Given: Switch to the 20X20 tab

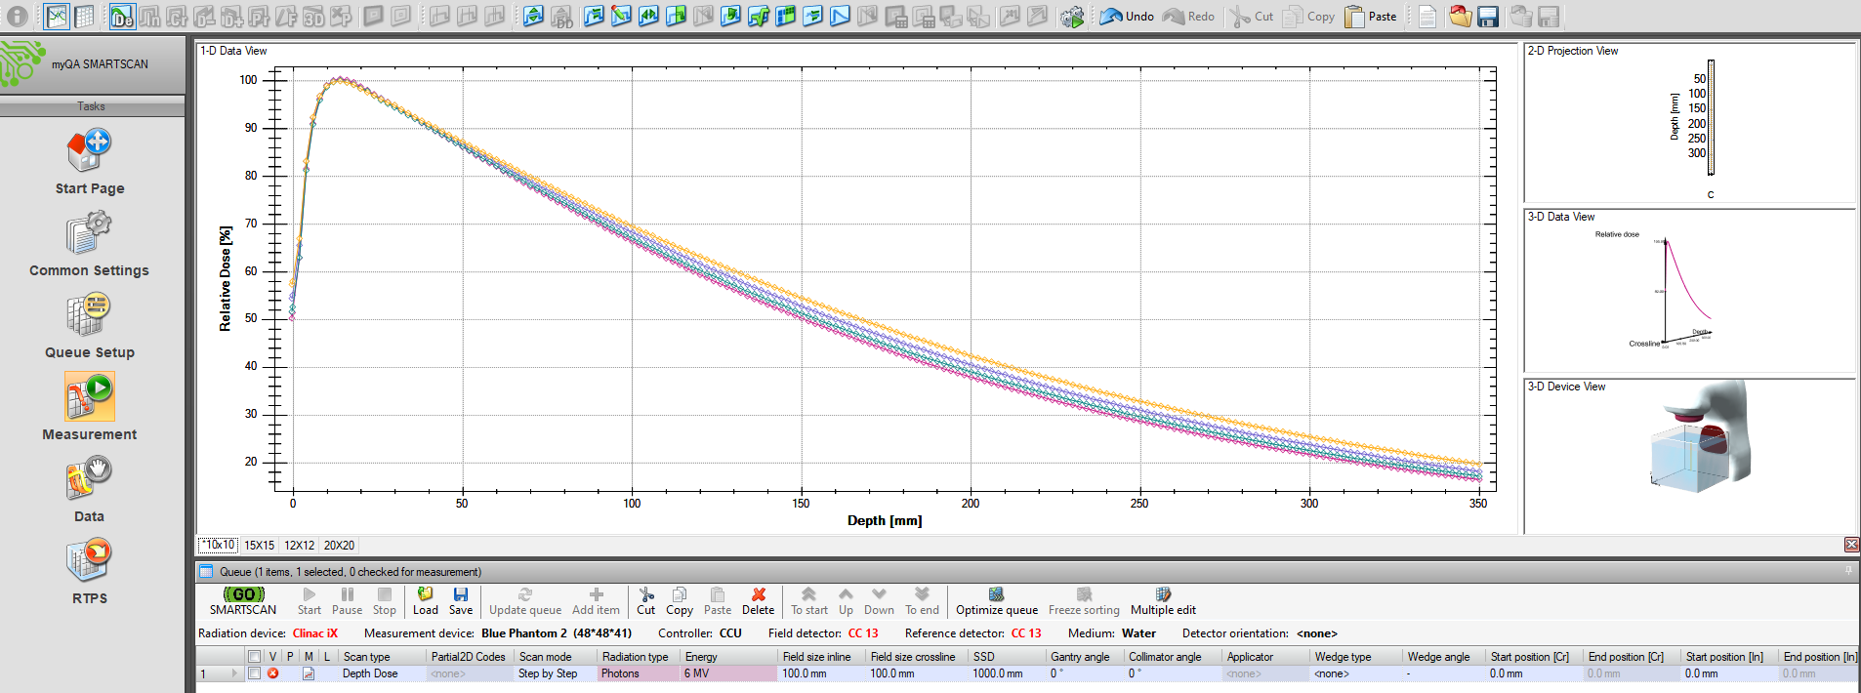Looking at the screenshot, I should [339, 546].
